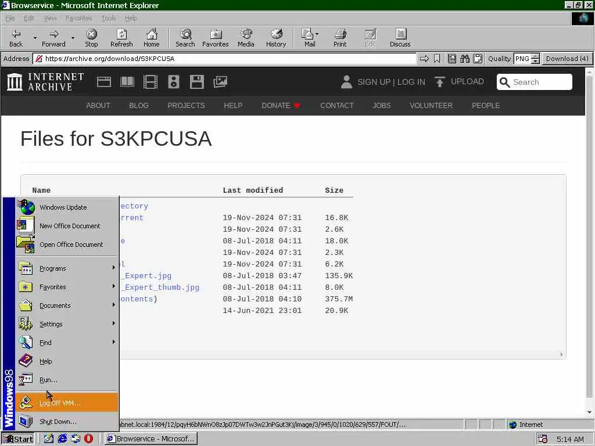This screenshot has width=595, height=446.
Task: Select Windows Update in Start menu
Action: pyautogui.click(x=66, y=207)
